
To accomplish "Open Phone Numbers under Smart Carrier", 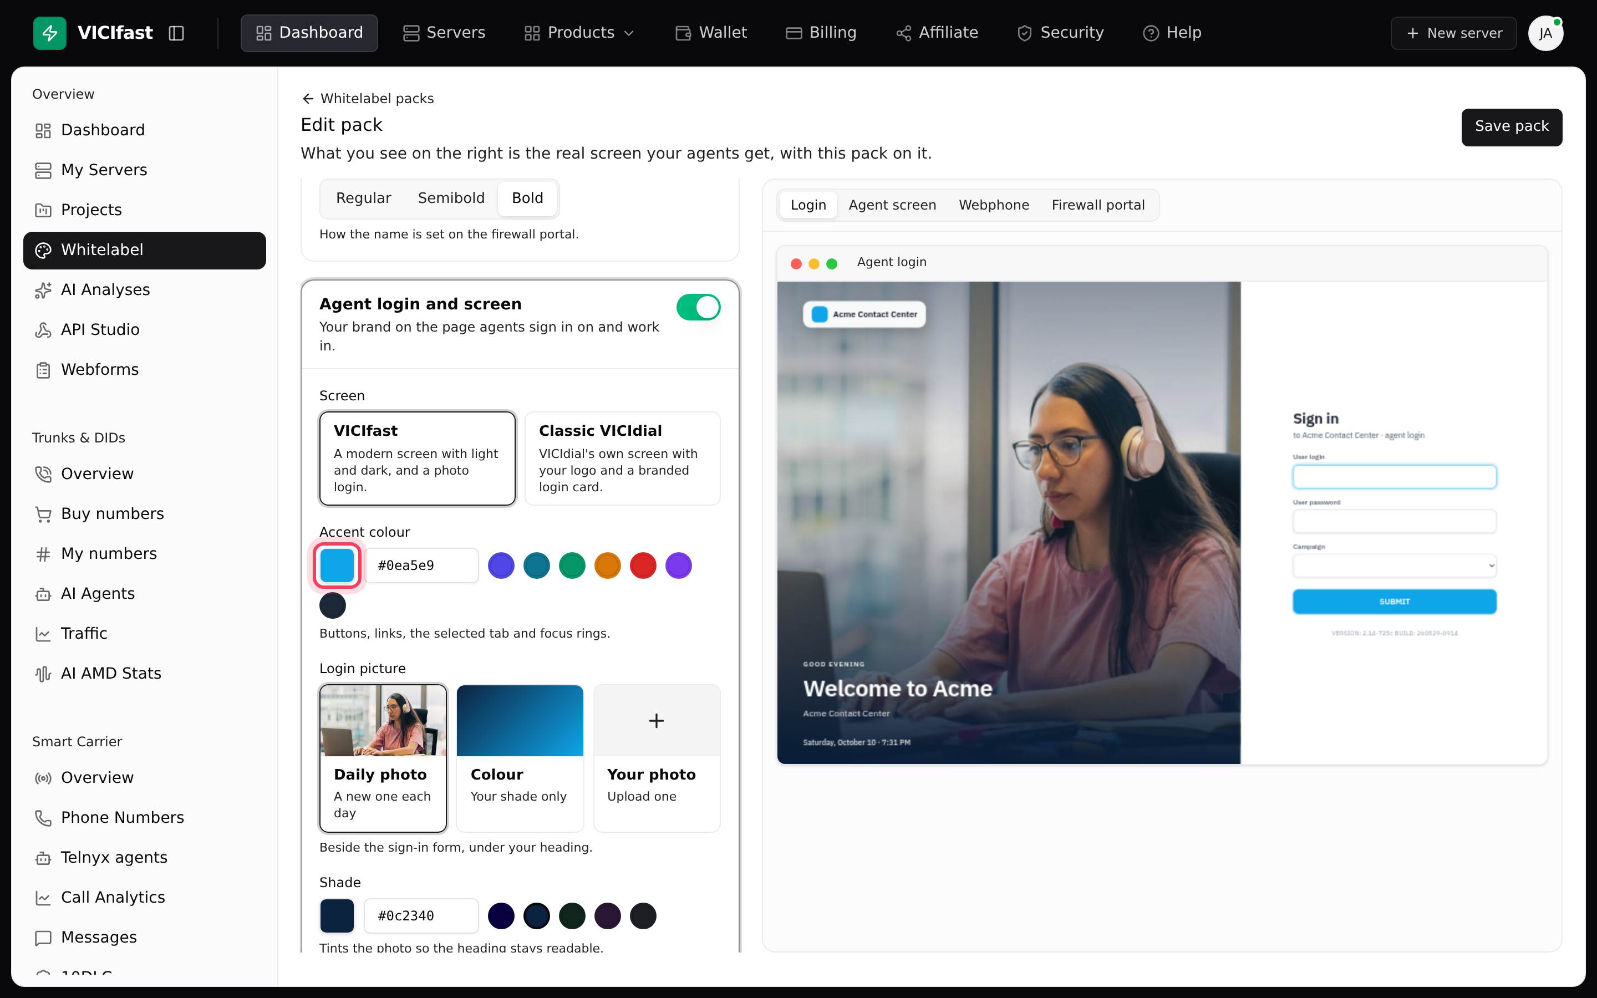I will [x=145, y=818].
